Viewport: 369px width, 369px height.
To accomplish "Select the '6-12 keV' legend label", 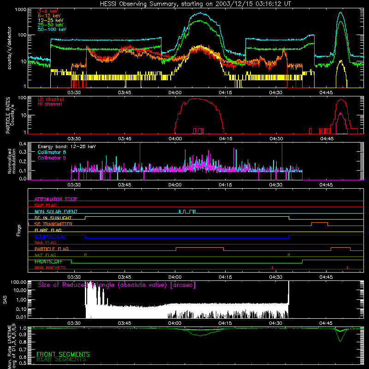I will coord(49,16).
